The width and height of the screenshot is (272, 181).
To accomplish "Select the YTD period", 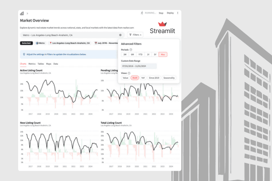I will point(141,54).
